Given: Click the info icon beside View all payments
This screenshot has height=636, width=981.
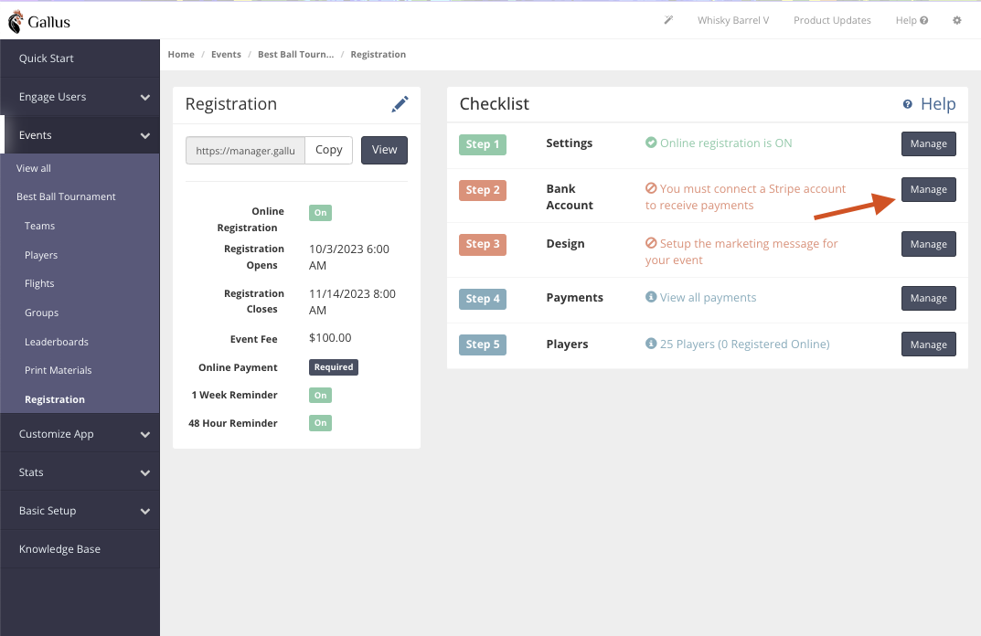Looking at the screenshot, I should [x=651, y=297].
